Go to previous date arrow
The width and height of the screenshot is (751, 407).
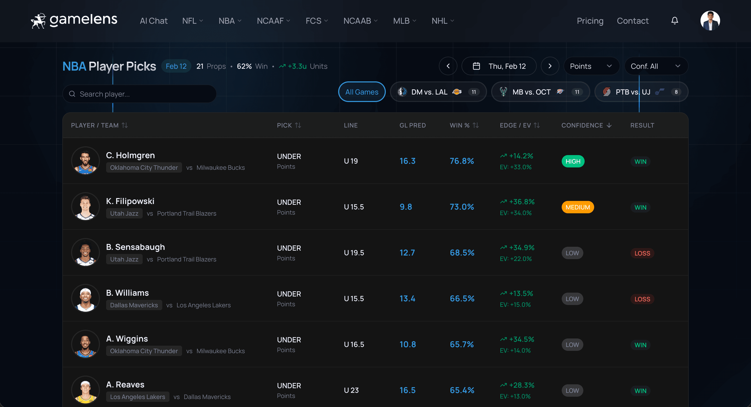coord(448,66)
